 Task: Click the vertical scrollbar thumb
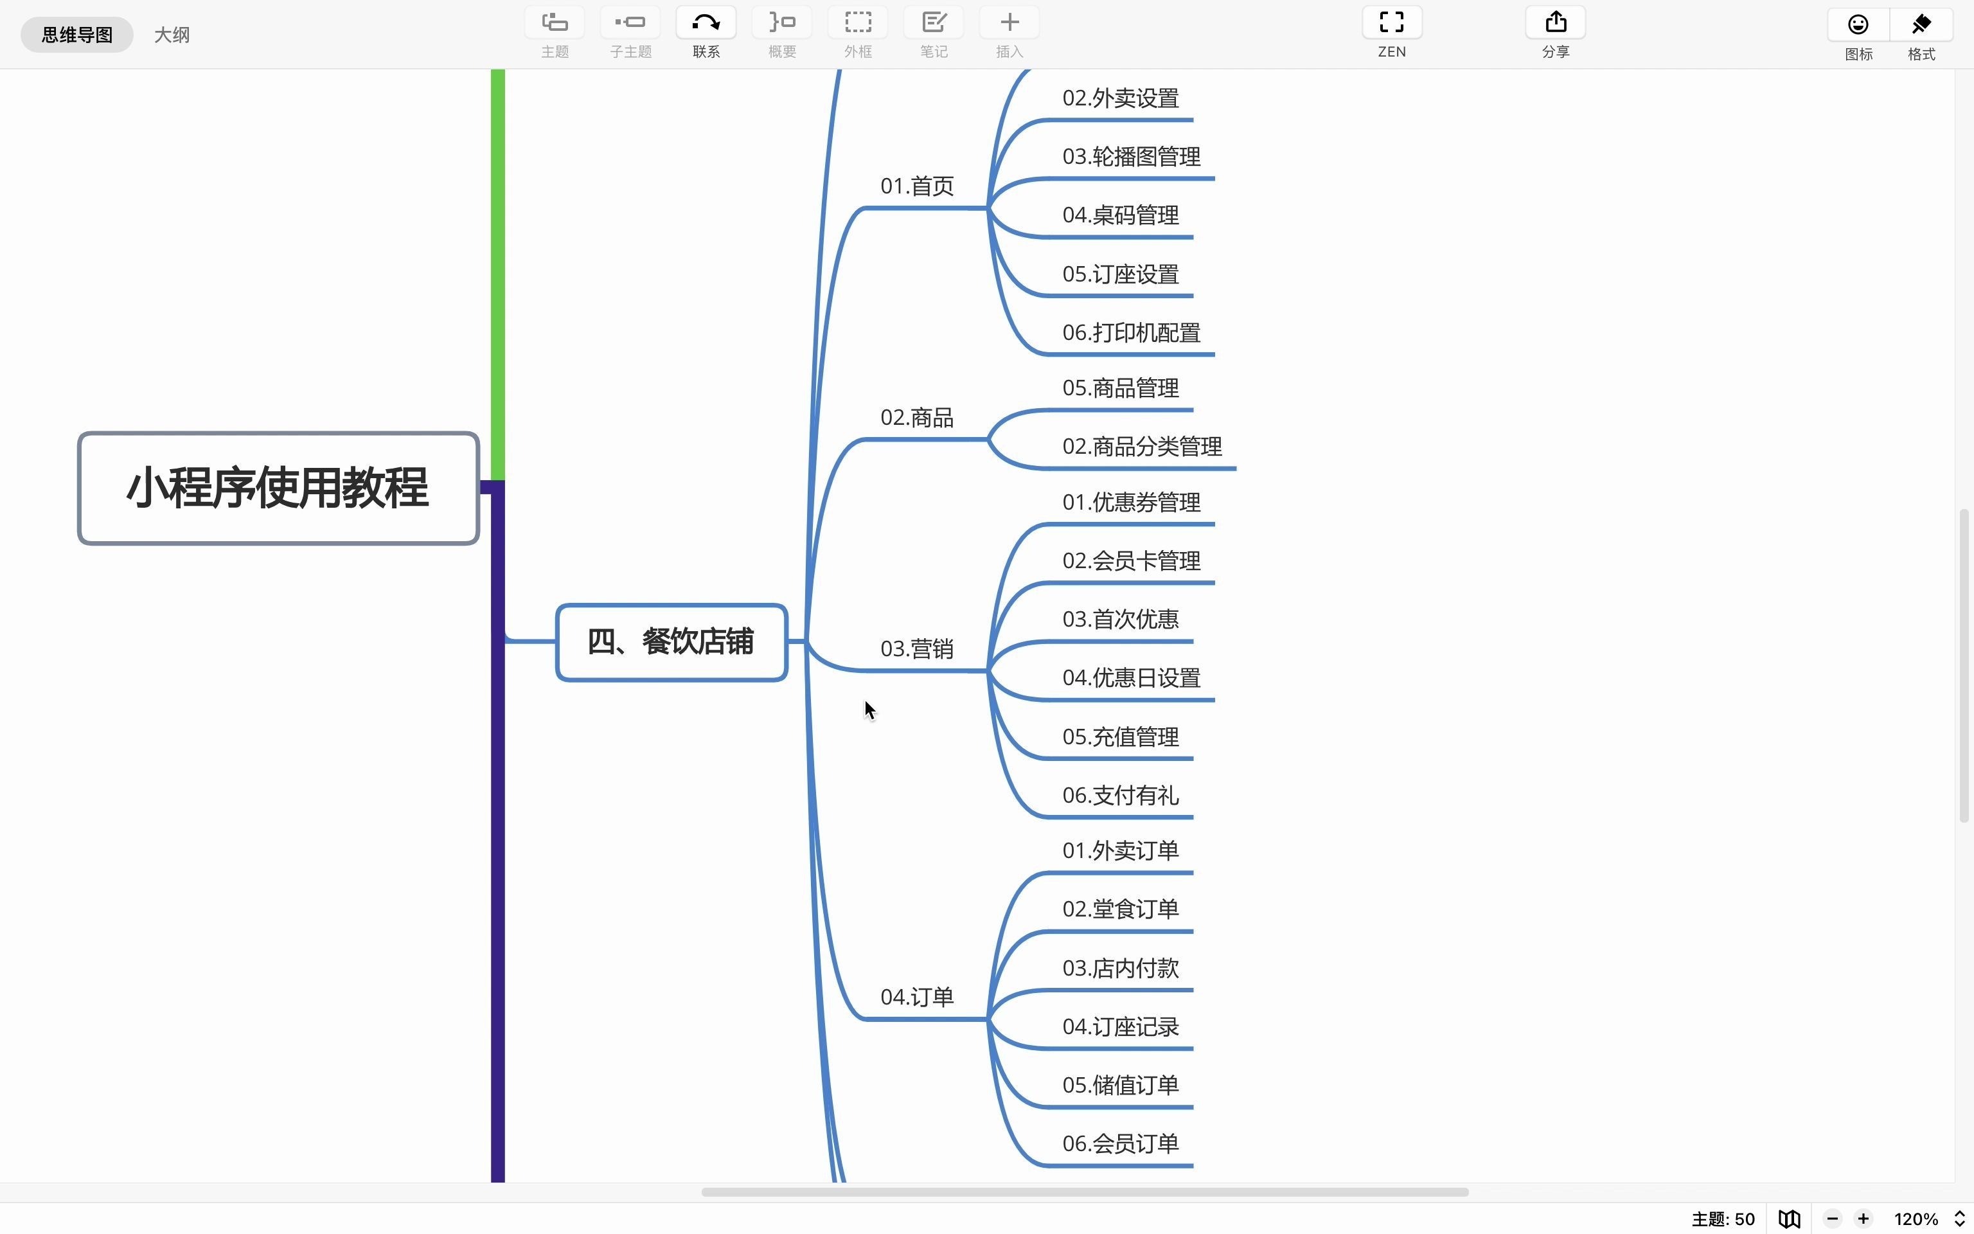click(x=1964, y=665)
